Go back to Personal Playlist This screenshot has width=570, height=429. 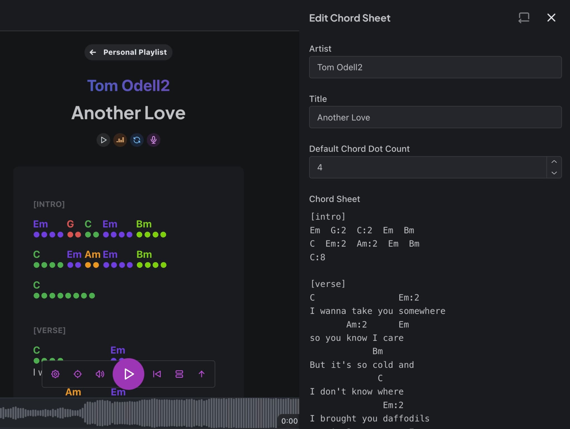[x=128, y=52]
